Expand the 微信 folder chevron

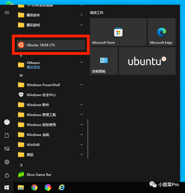pos(82,155)
